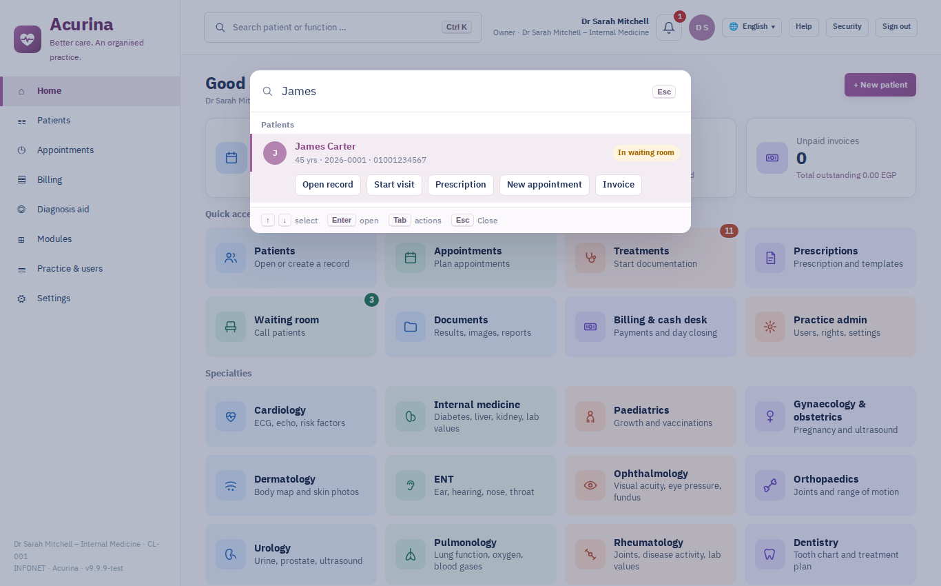This screenshot has width=941, height=586.
Task: Click the Dermatology icon
Action: click(x=231, y=485)
